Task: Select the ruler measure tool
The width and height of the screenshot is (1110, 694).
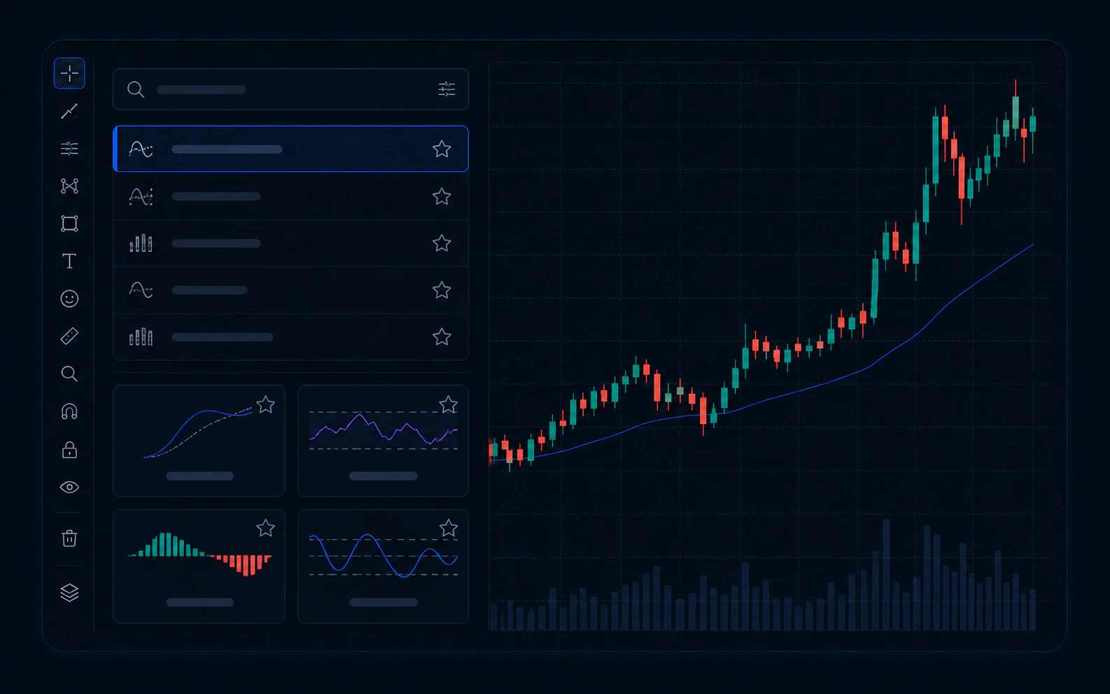Action: [69, 337]
